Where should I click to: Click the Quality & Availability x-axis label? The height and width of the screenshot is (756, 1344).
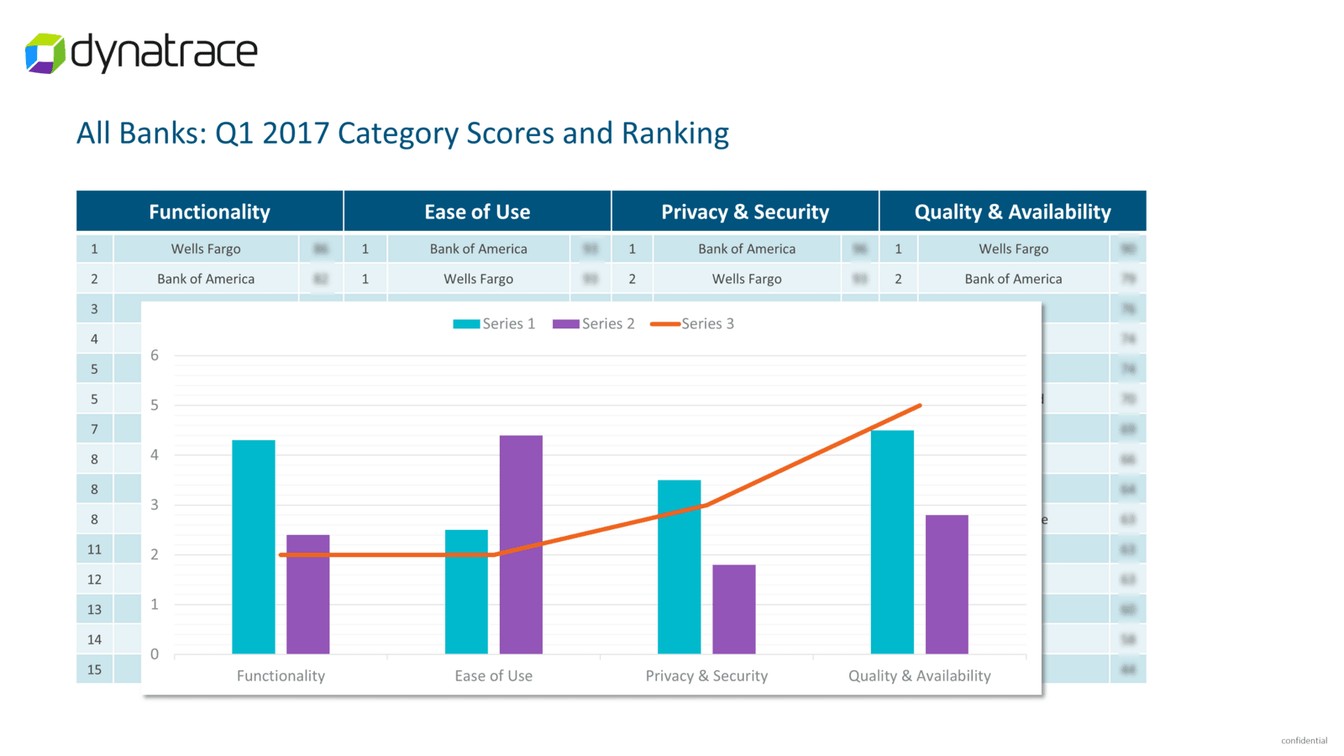[x=920, y=676]
